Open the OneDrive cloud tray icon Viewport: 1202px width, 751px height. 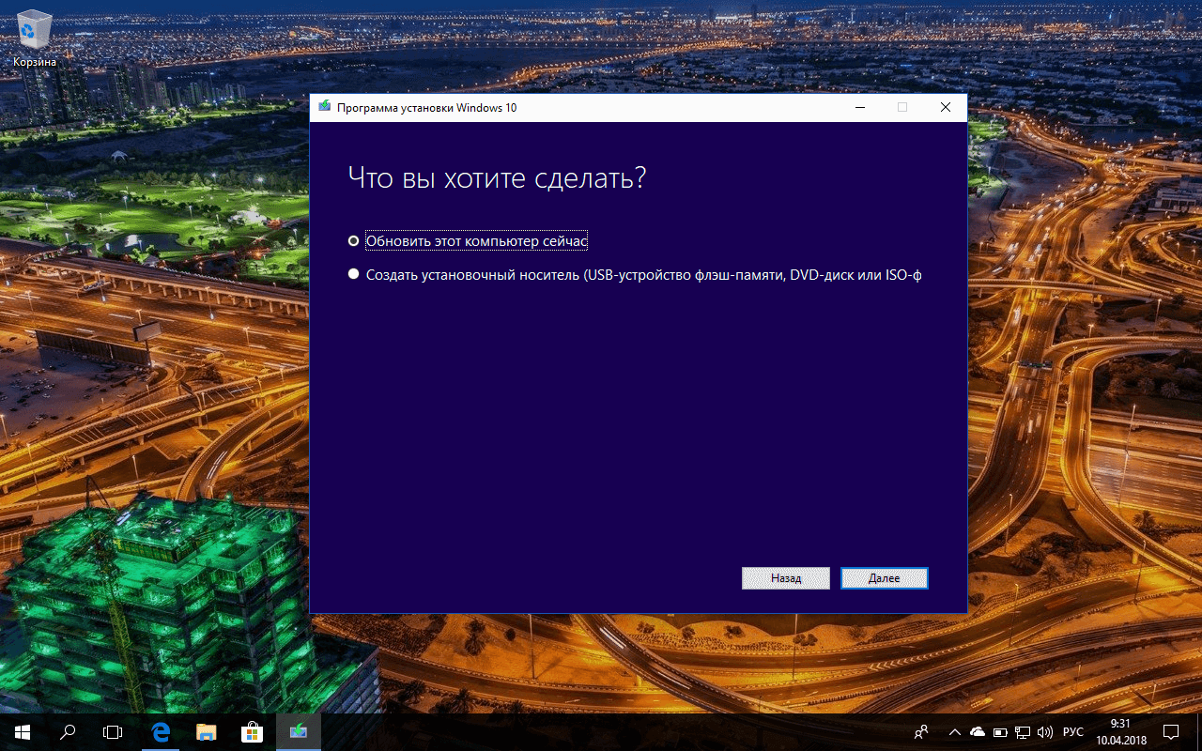pos(978,732)
